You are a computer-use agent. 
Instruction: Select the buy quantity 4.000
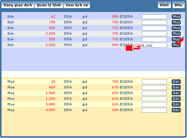point(50,110)
